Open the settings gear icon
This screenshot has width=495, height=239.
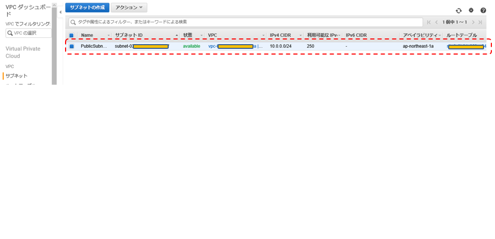coord(471,10)
